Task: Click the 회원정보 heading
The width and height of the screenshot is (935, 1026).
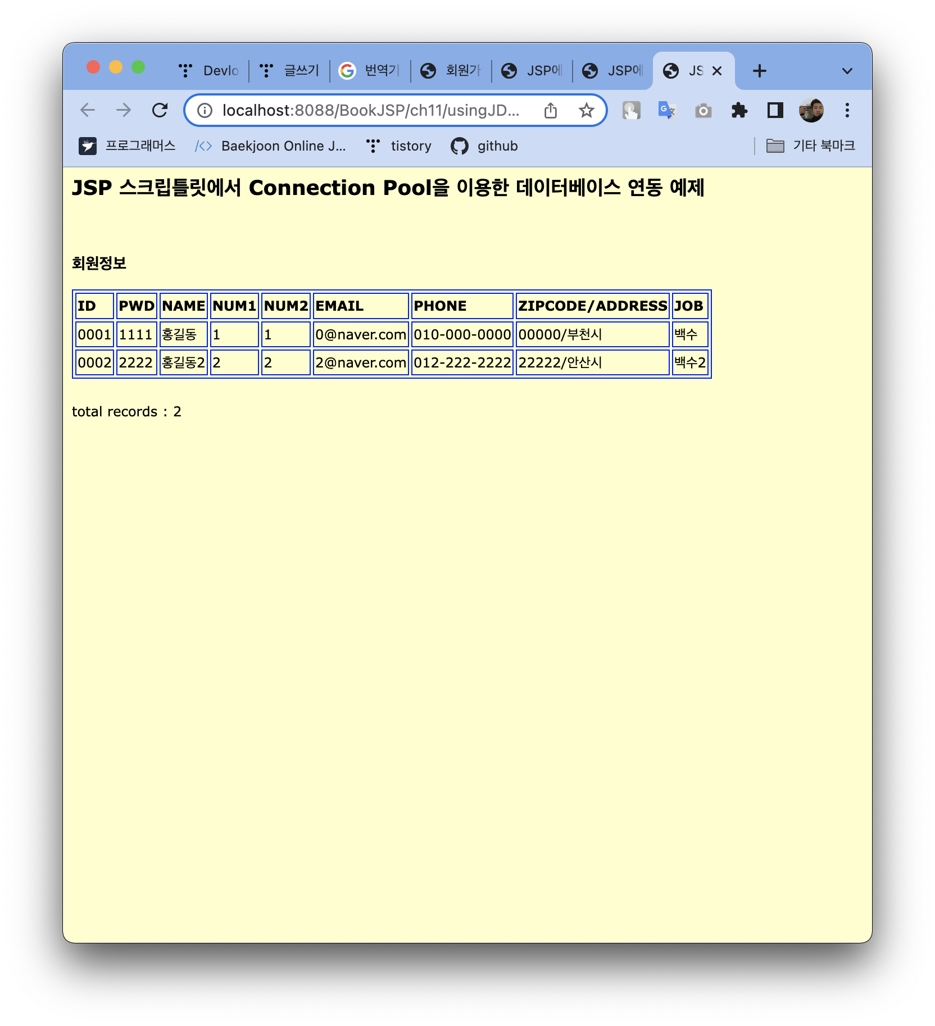Action: point(99,263)
